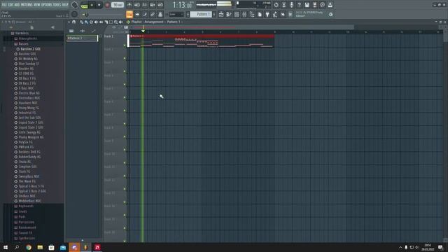This screenshot has width=448, height=252.
Task: Select the Slip tool in playlist
Action: point(101,22)
